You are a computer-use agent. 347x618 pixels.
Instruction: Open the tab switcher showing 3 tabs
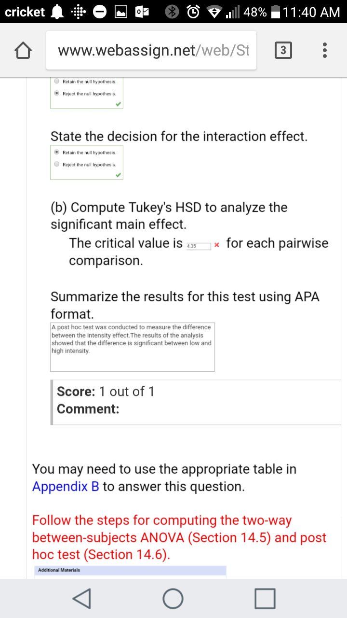[283, 50]
